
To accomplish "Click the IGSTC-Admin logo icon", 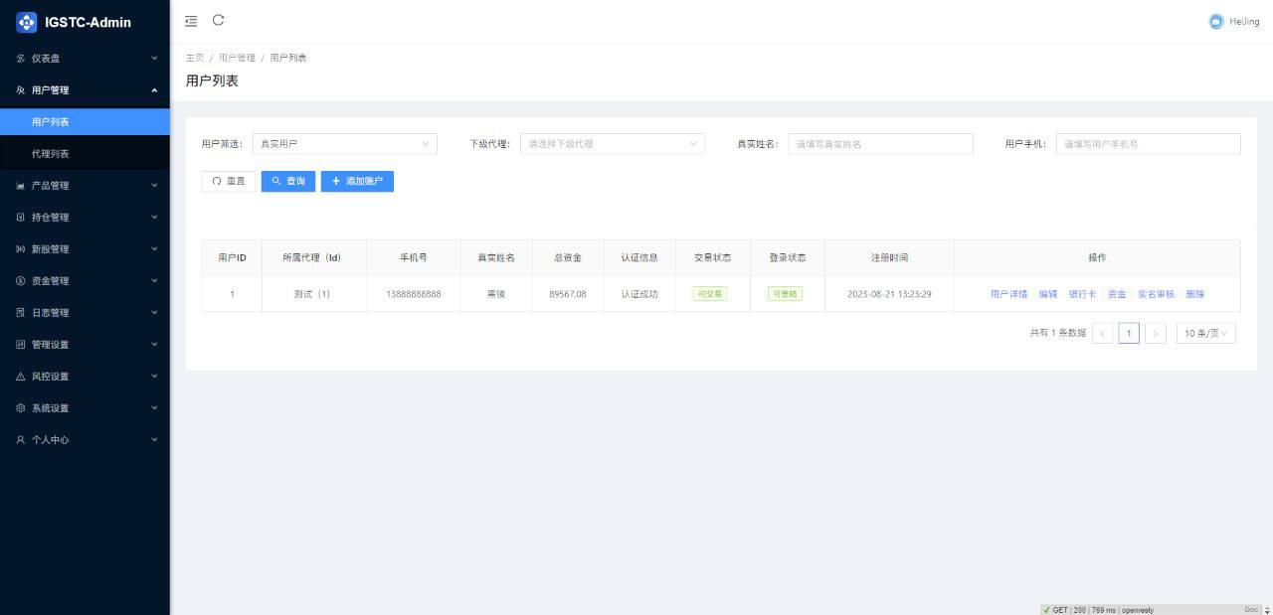I will (x=27, y=21).
